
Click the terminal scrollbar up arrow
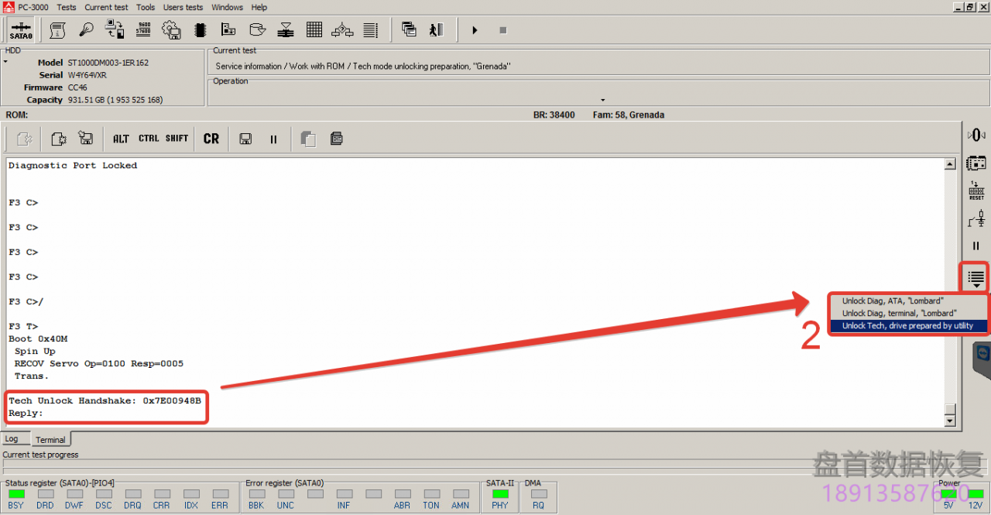tap(950, 164)
